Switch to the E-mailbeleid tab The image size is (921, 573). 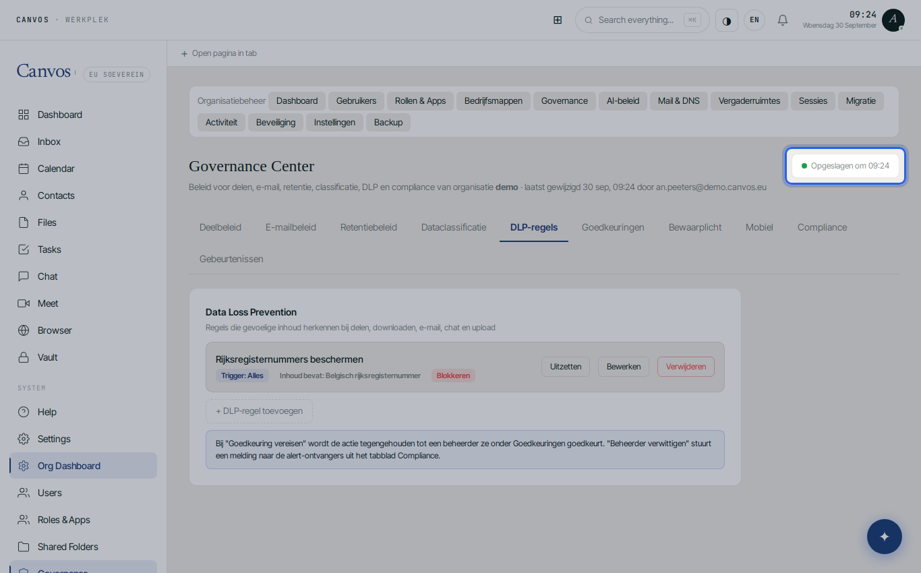(291, 227)
